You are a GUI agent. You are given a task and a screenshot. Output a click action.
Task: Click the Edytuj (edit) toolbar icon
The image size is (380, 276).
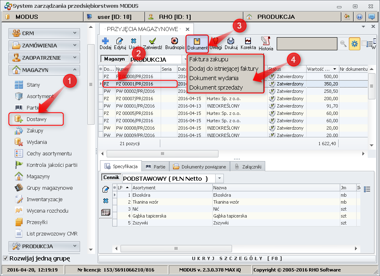point(120,43)
